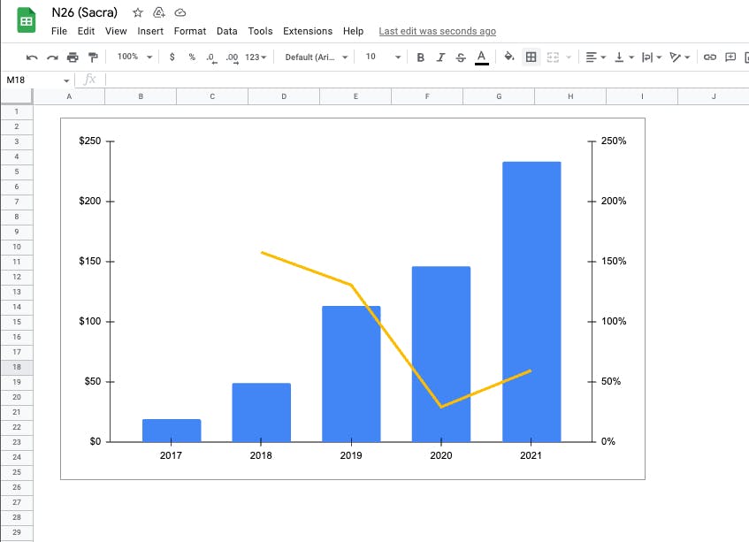Click the 2020 blue bar
749x542 pixels.
coord(441,354)
